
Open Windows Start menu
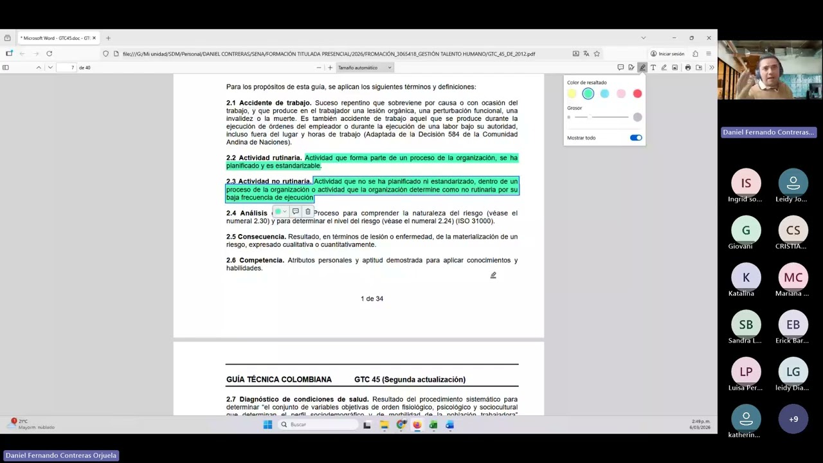(x=267, y=424)
